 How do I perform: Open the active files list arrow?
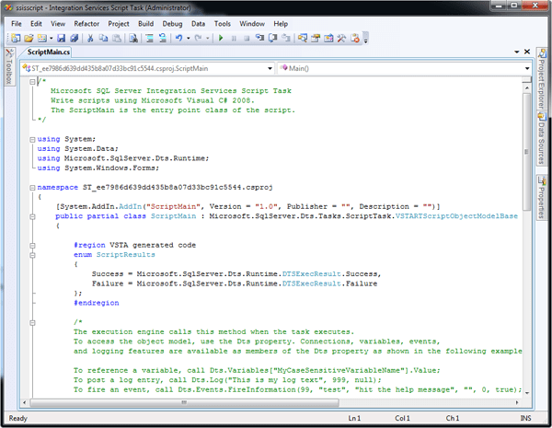click(x=516, y=52)
